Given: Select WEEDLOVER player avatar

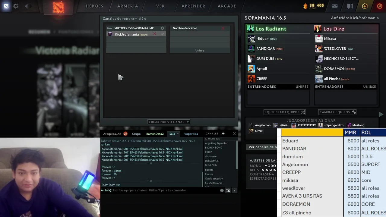Looking at the screenshot, I should click(319, 49).
